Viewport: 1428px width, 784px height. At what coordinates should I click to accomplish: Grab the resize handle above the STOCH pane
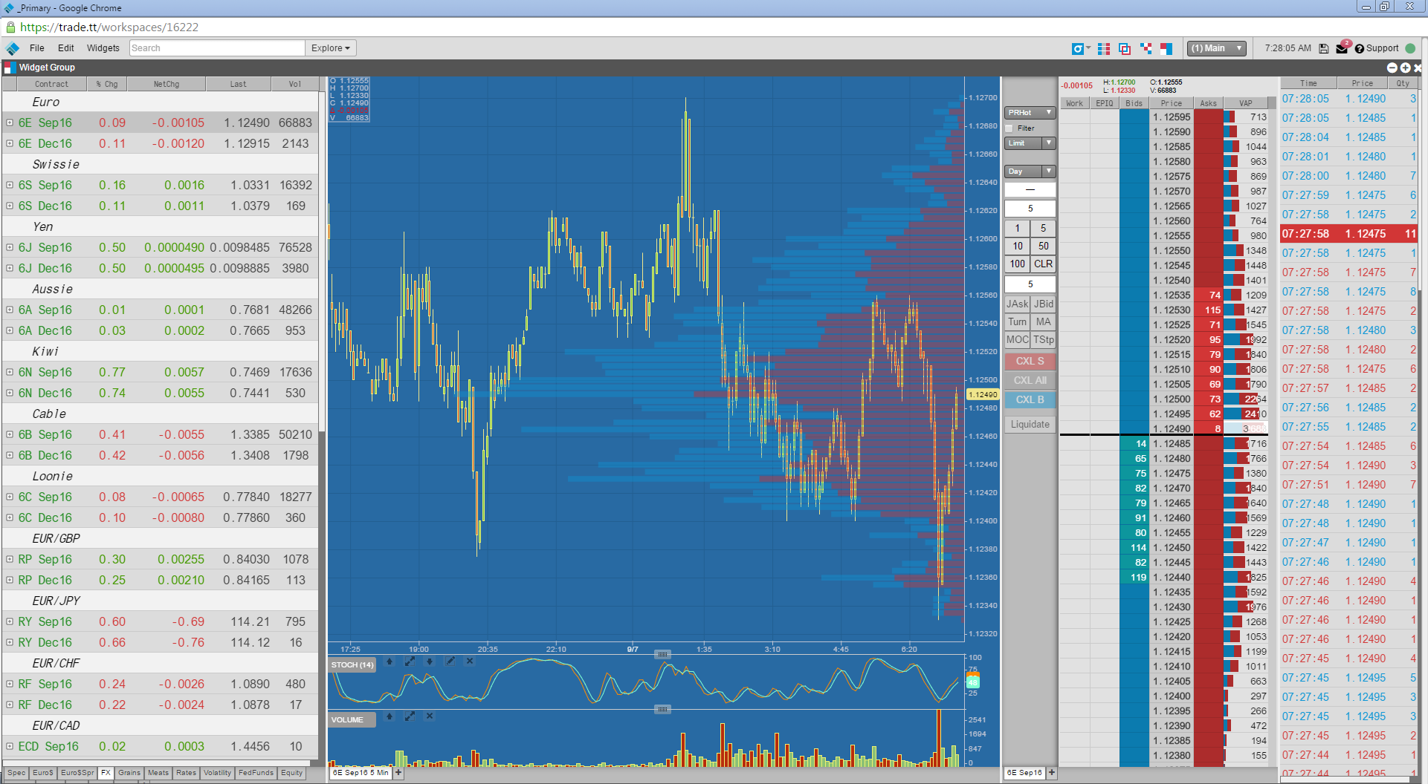(x=662, y=654)
